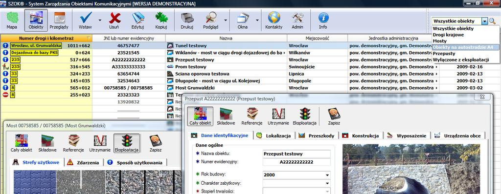Switch to the Wyposażenie tab
Screen dimensions: 501x194
[x=407, y=136]
